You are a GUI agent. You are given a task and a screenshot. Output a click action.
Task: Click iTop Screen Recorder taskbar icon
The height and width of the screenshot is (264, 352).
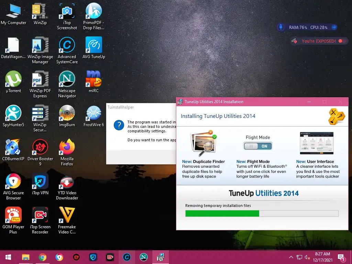point(110,257)
